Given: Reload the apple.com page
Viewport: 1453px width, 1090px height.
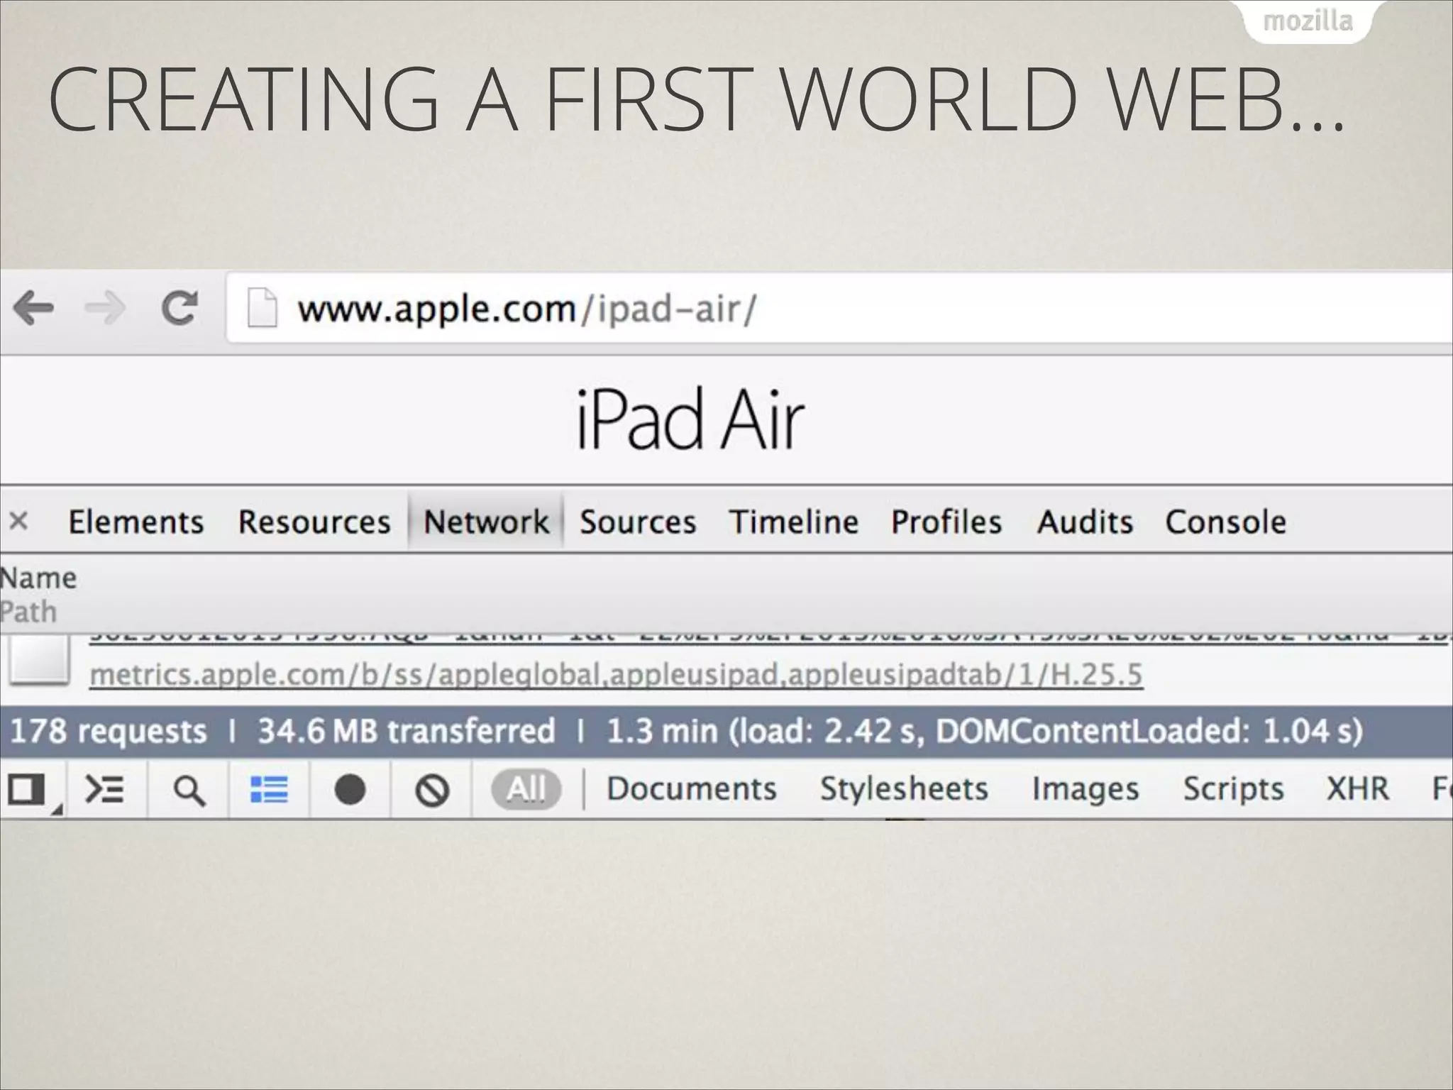Looking at the screenshot, I should click(x=179, y=308).
